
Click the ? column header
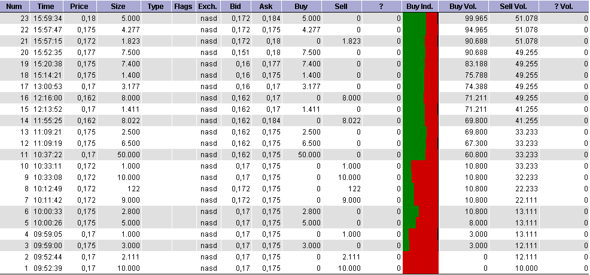pos(382,7)
